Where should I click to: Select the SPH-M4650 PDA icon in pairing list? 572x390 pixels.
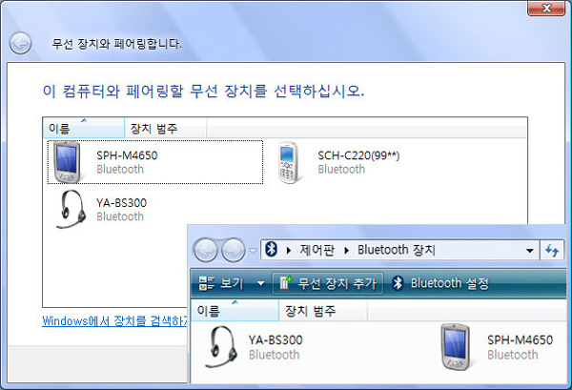66,162
